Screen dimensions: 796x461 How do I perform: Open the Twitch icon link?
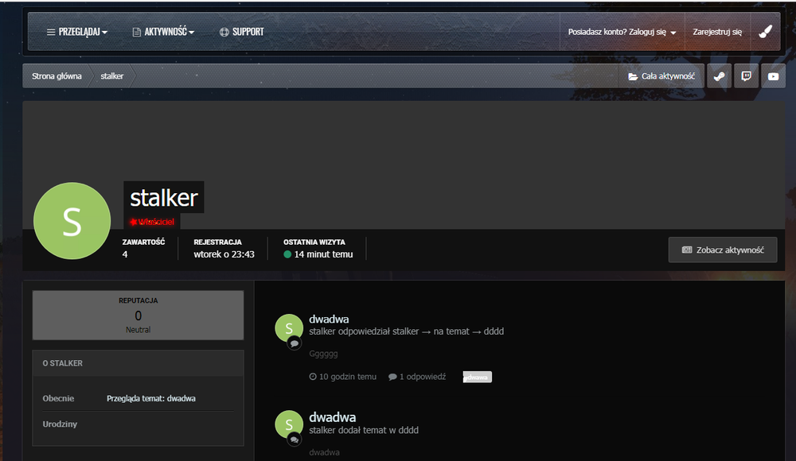click(746, 76)
